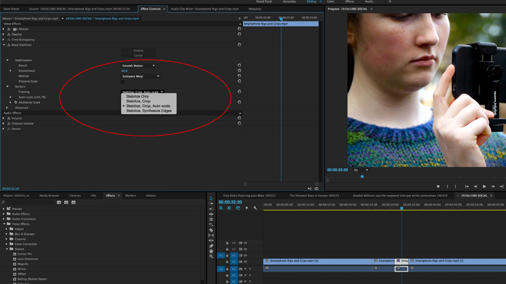Mark Out point in Program monitor
The image size is (506, 284).
[x=456, y=187]
